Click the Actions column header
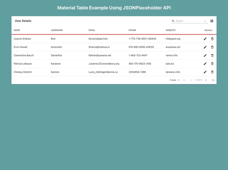The width and height of the screenshot is (228, 170). pos(208,30)
